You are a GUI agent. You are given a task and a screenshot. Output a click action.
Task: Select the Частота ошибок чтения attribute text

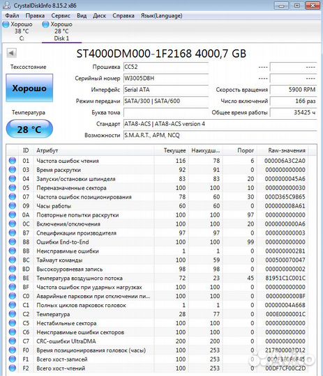[68, 161]
